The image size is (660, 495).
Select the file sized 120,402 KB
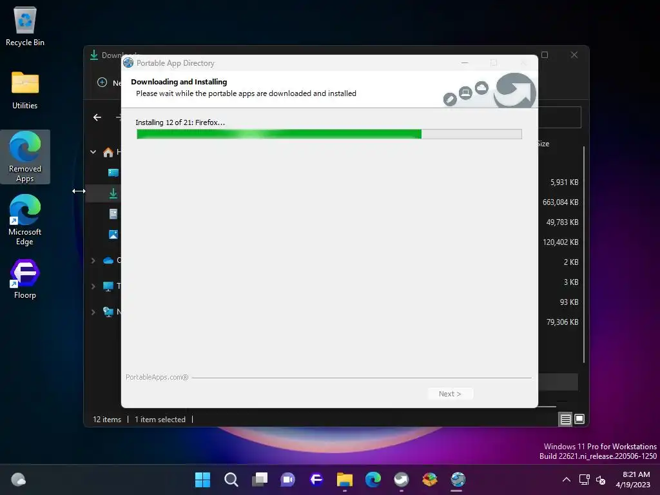pos(560,242)
